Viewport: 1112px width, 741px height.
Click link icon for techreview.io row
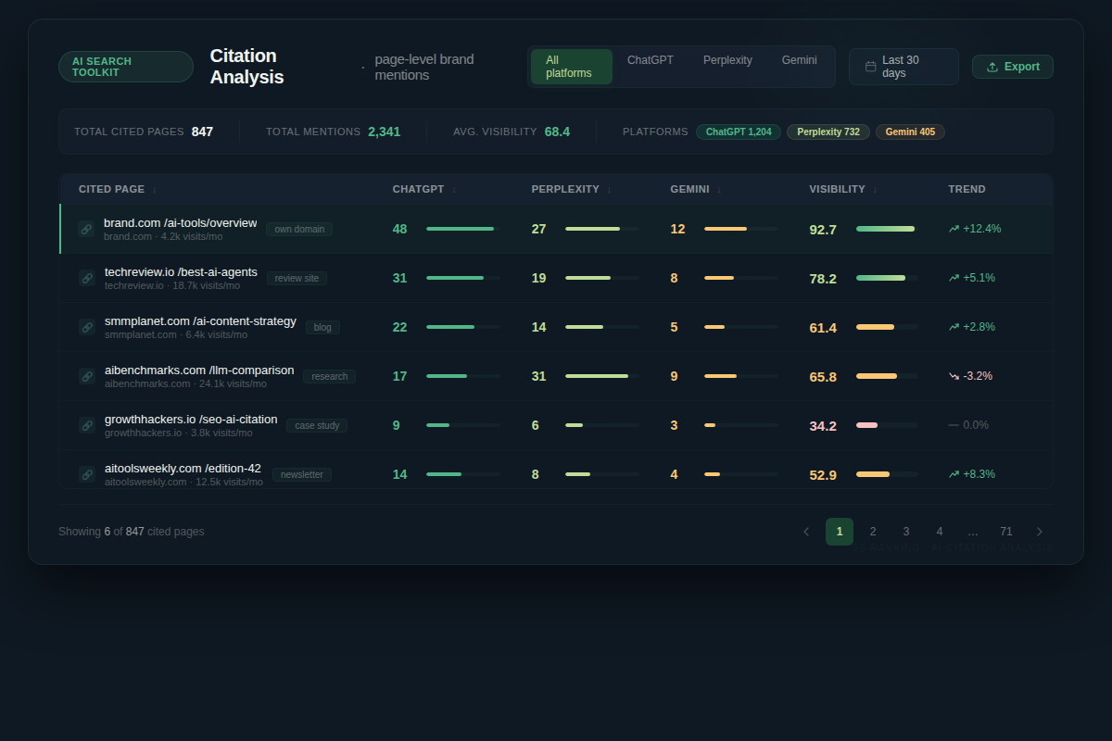pos(87,278)
